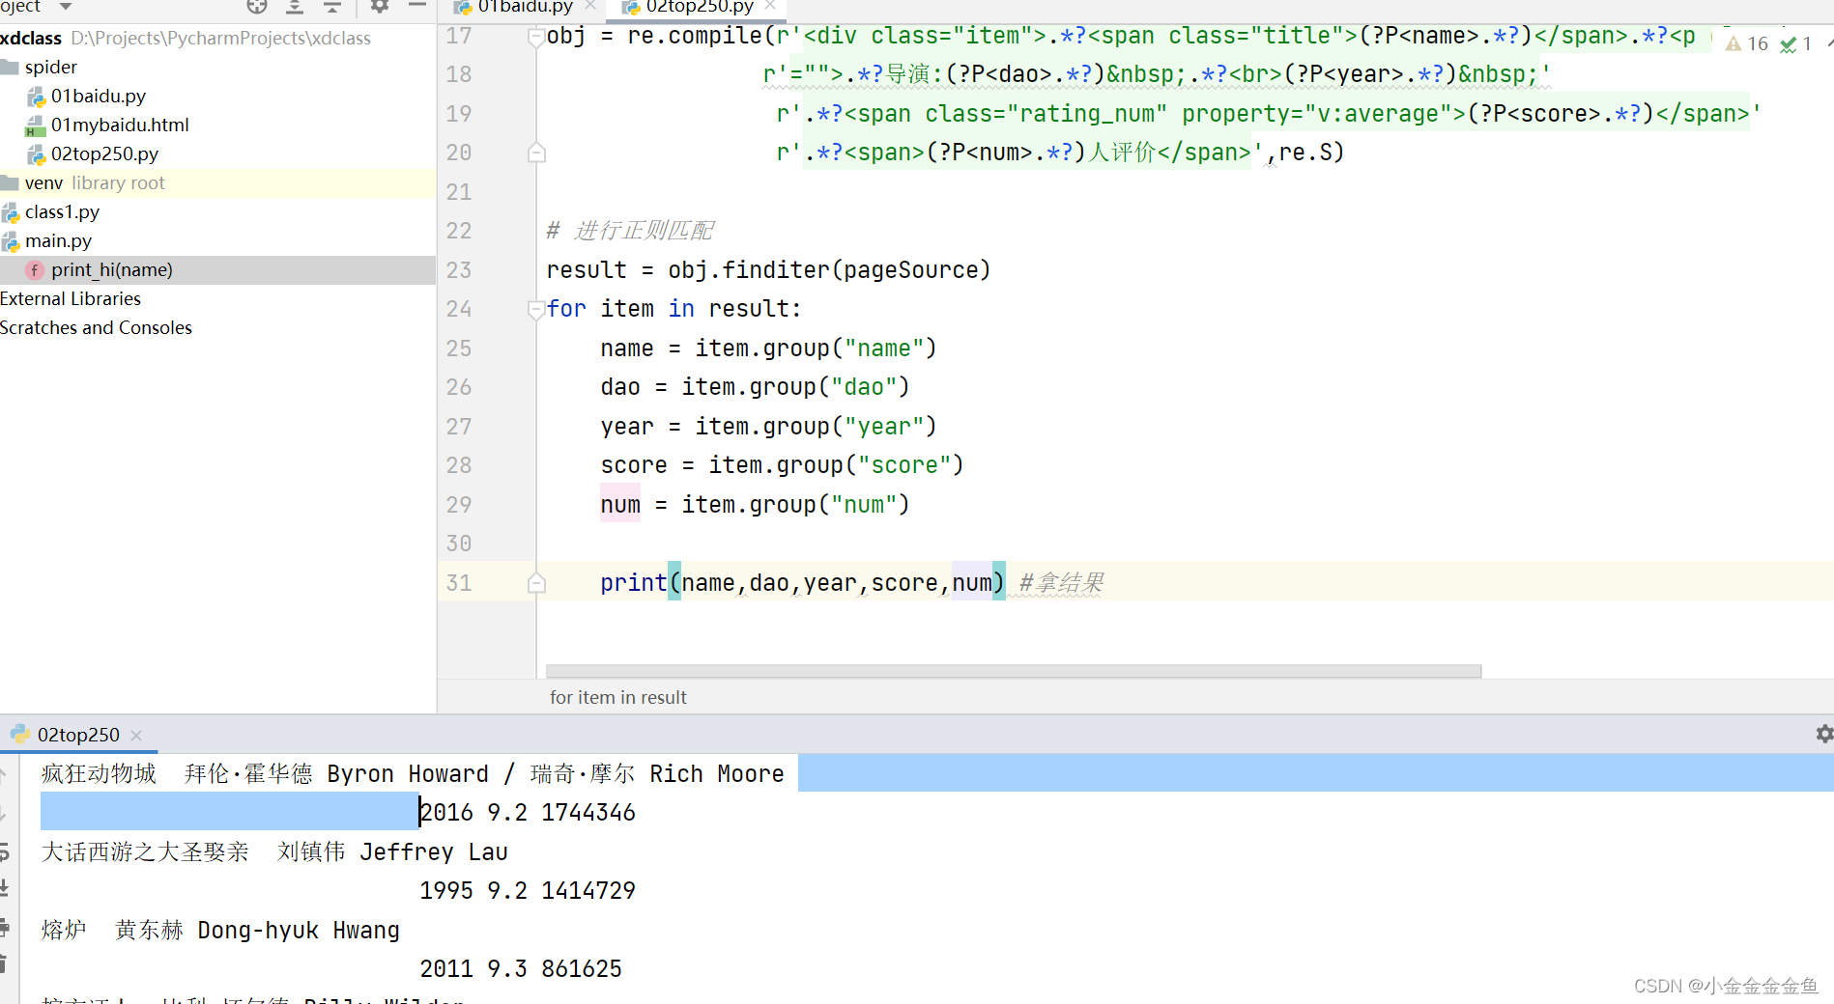Click line number 23 in gutter
This screenshot has height=1004, width=1834.
coord(459,270)
